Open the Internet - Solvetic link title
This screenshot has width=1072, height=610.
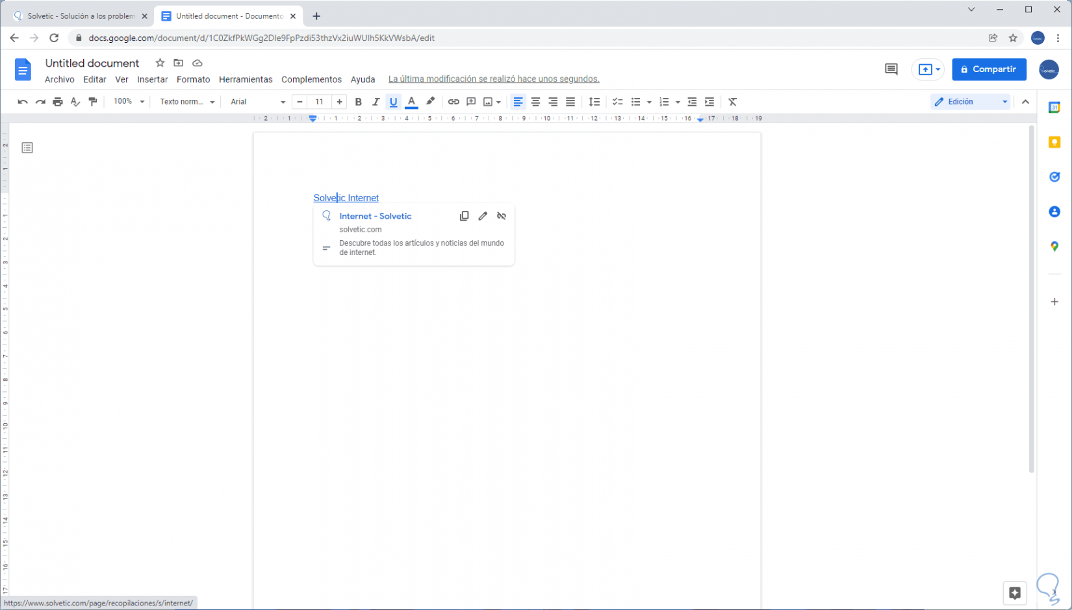[376, 216]
